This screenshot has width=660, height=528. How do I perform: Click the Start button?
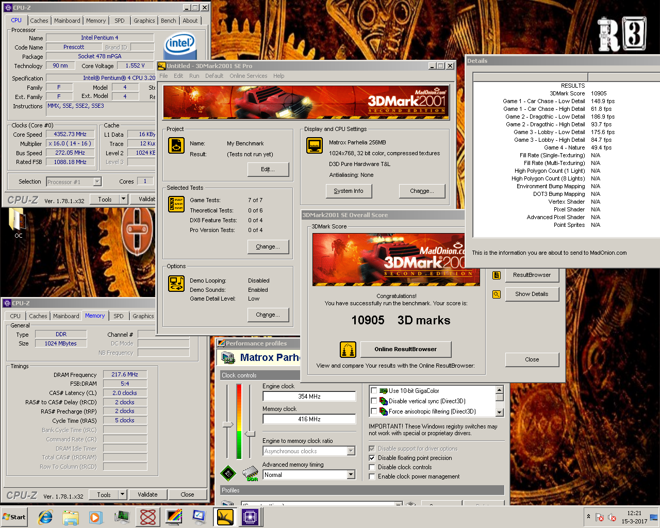click(14, 517)
